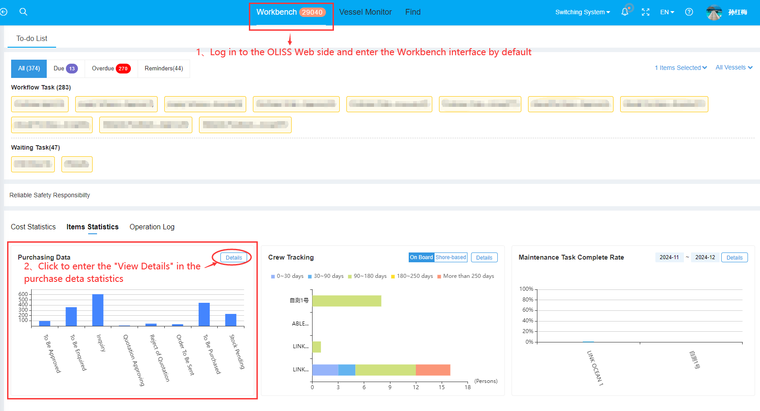The height and width of the screenshot is (411, 760).
Task: Open the Find menu
Action: click(413, 12)
